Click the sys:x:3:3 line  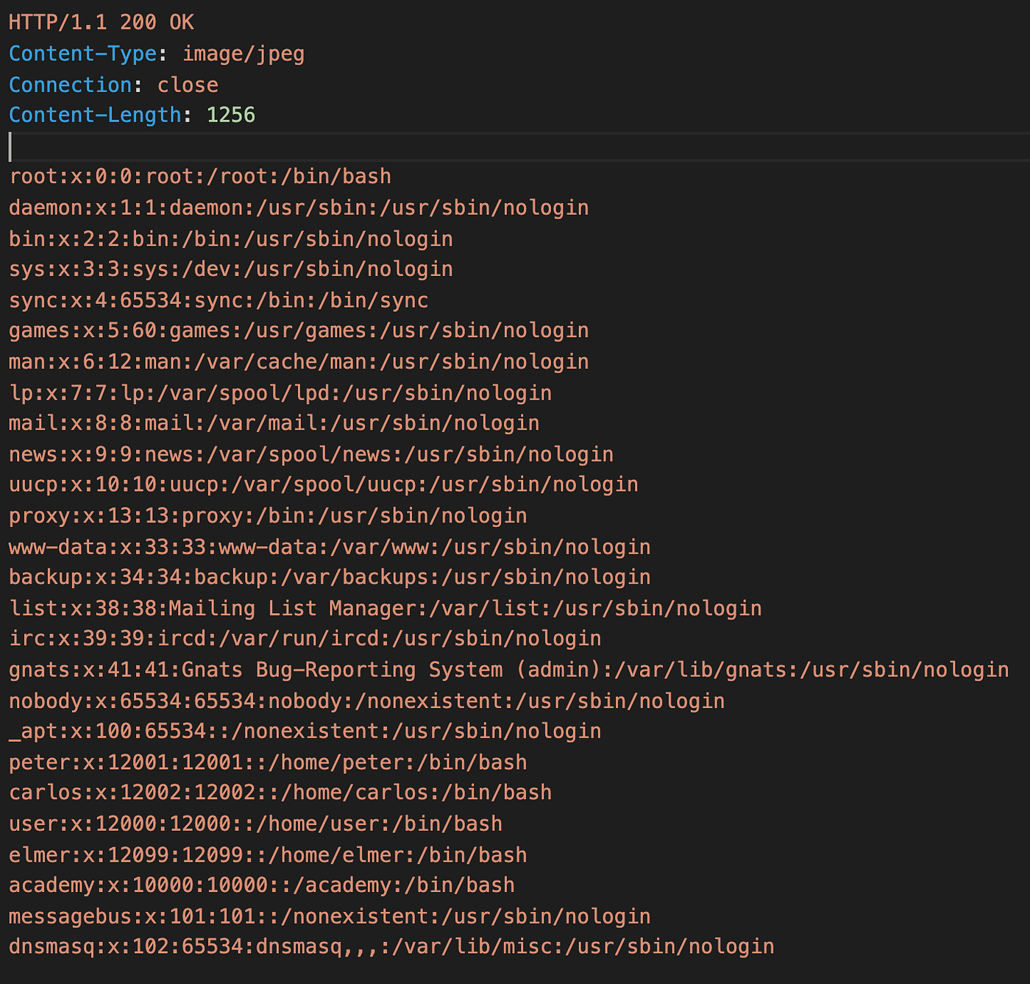click(x=231, y=269)
